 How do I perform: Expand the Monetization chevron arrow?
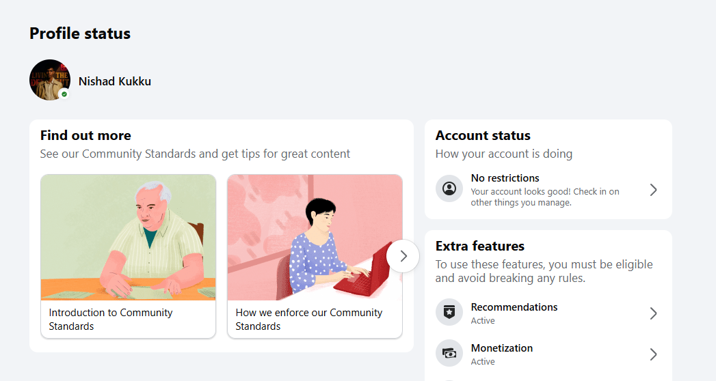653,354
